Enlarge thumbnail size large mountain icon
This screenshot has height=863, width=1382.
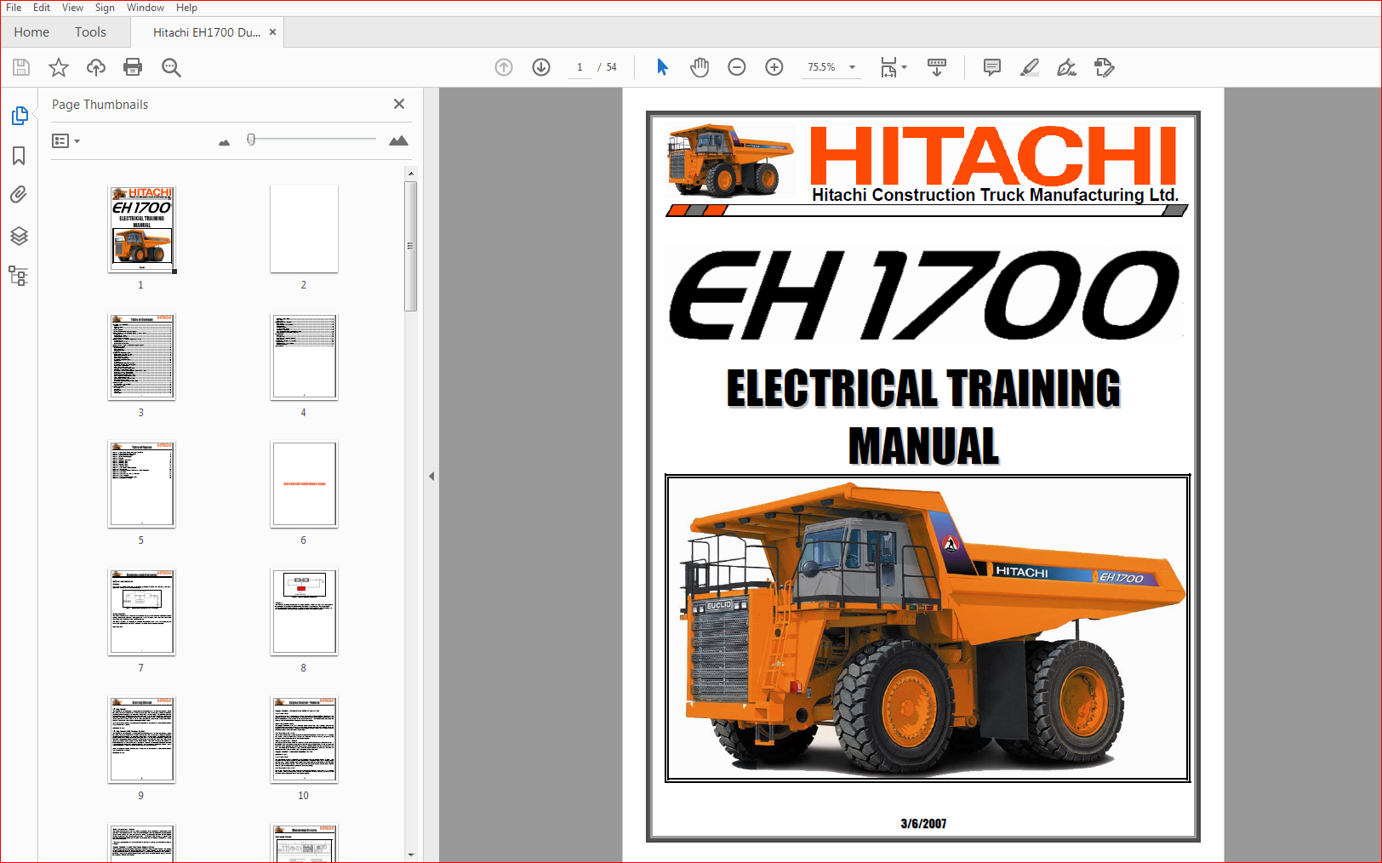(398, 140)
